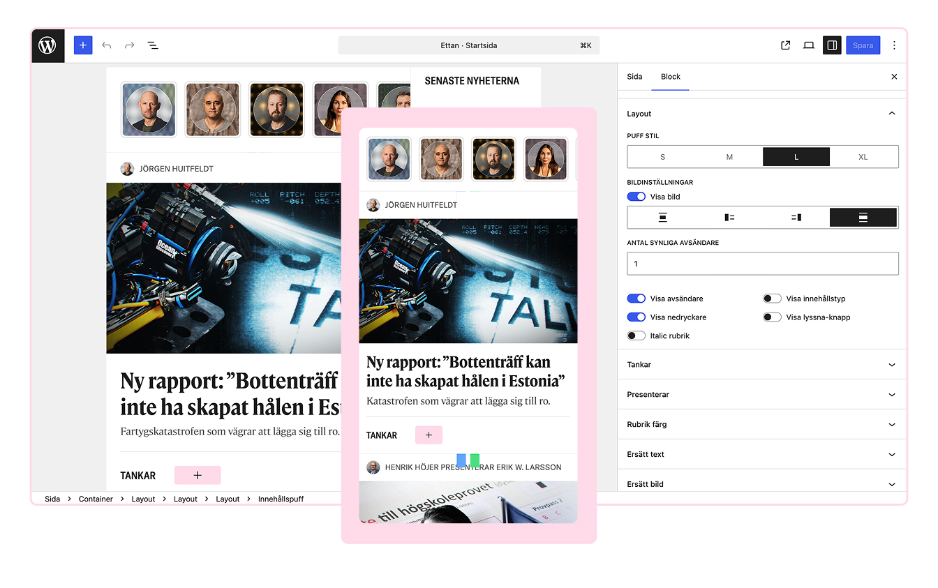Click the undo arrow icon

(x=106, y=45)
